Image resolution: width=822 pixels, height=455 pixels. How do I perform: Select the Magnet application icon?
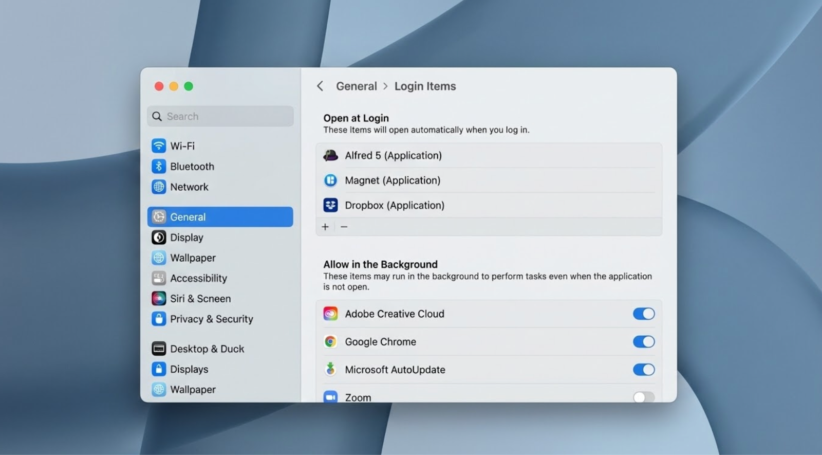[330, 180]
